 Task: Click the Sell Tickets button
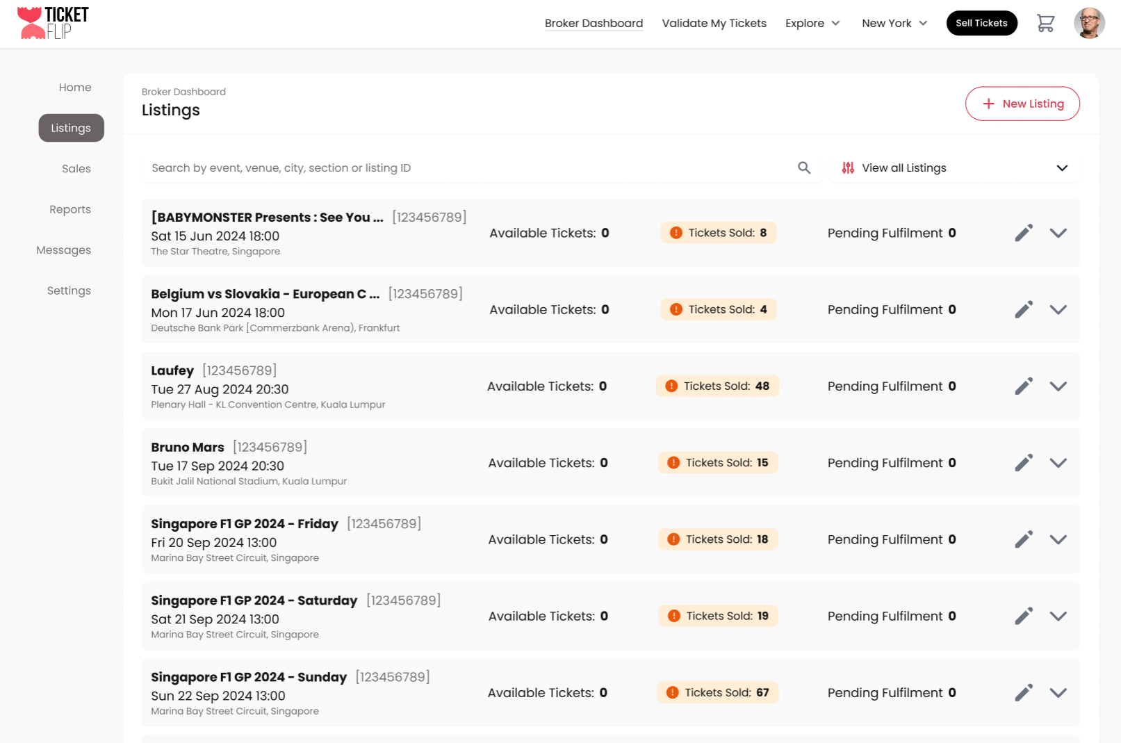[981, 23]
